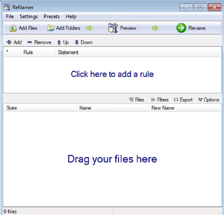224x215 pixels.
Task: Open the Options dropdown menu
Action: click(x=209, y=100)
